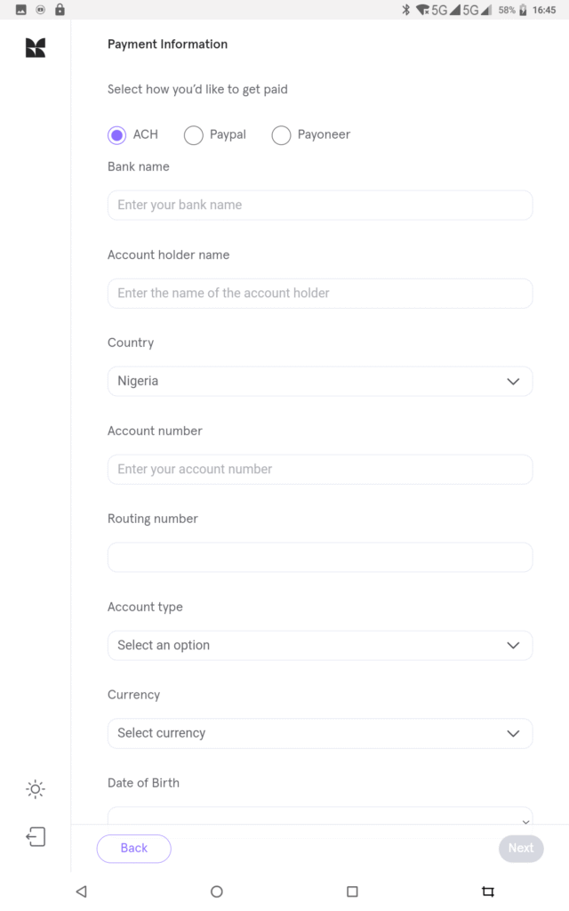The height and width of the screenshot is (911, 569).
Task: Choose Paypal as the payment method
Action: click(x=193, y=135)
